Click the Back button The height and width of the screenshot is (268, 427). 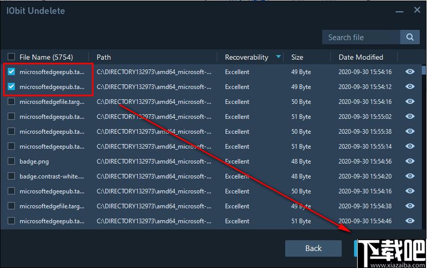tap(313, 248)
